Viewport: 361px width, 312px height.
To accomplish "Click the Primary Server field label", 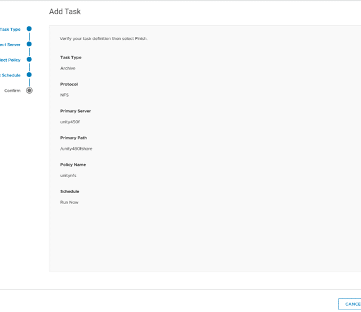I will point(75,111).
